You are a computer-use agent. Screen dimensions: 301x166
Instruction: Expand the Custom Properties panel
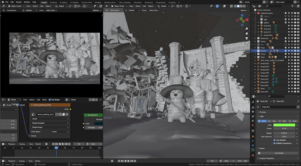click(x=266, y=158)
